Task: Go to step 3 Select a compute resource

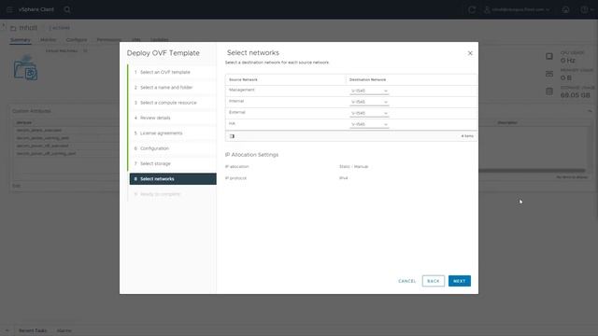Action: point(173,103)
